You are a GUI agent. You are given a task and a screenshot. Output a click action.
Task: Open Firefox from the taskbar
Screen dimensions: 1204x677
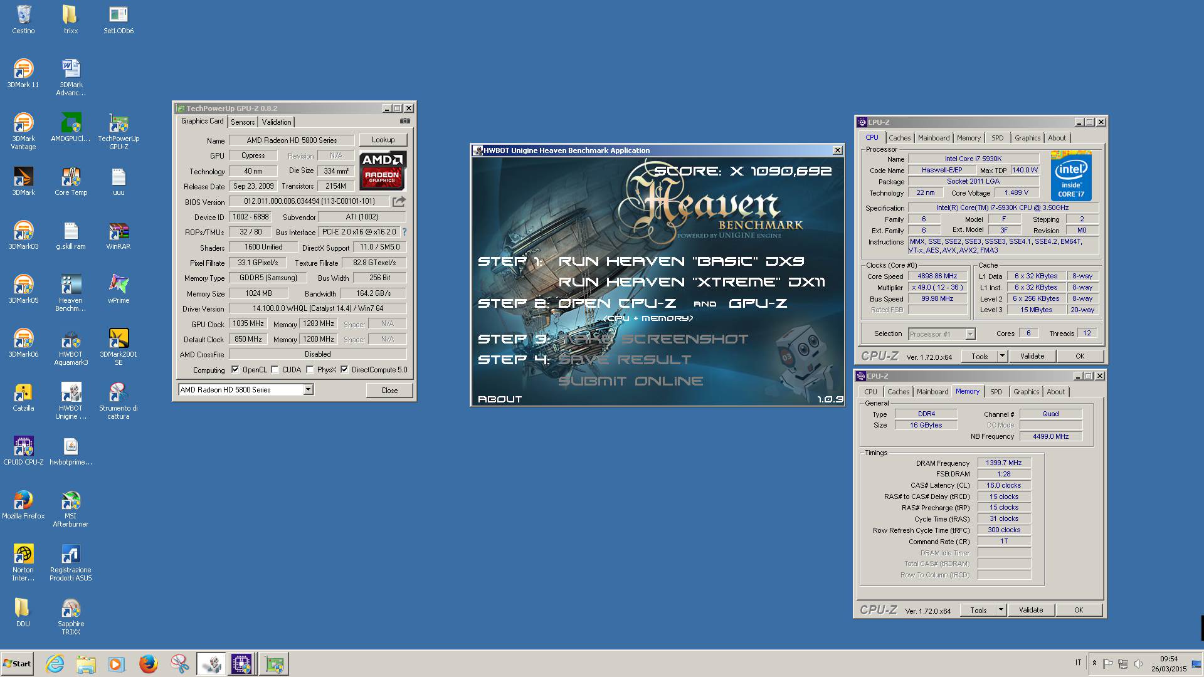pyautogui.click(x=148, y=664)
